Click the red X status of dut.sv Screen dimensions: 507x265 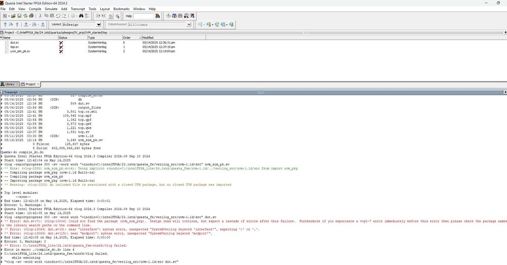pos(61,43)
